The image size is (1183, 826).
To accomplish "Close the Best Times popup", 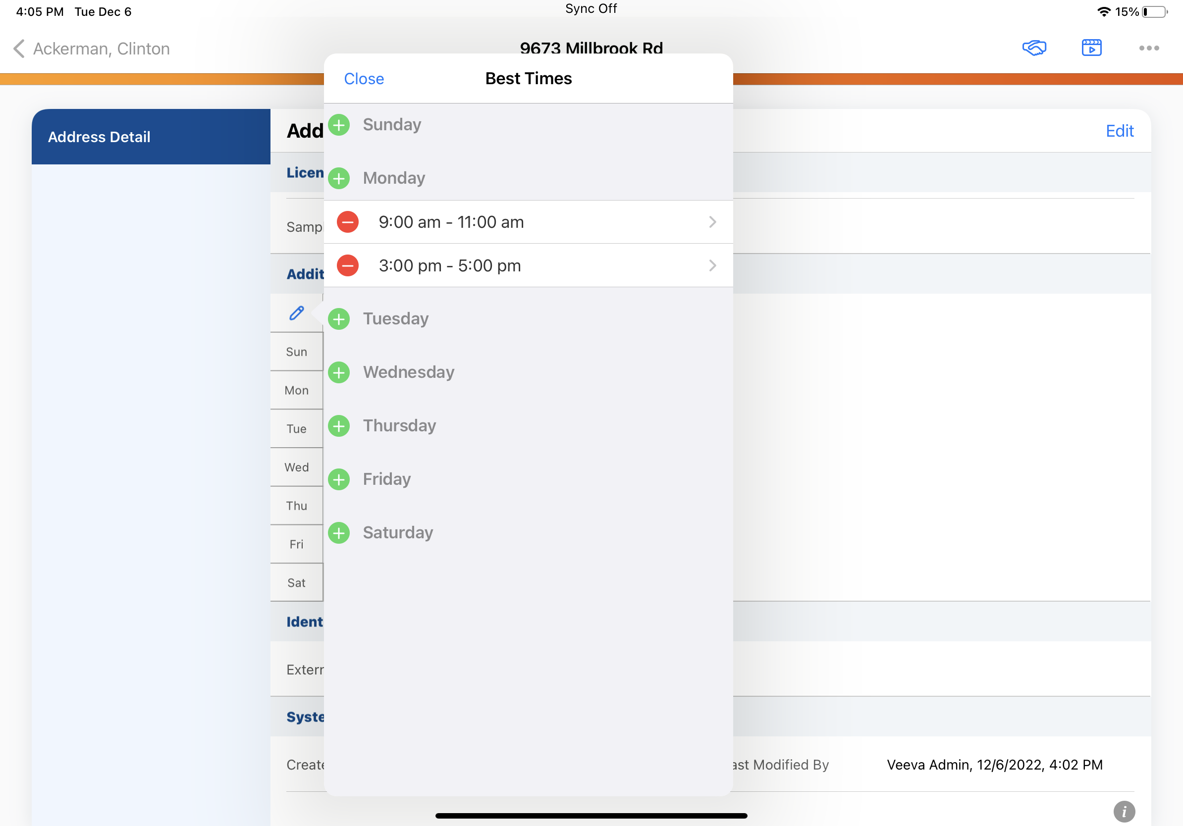I will (364, 79).
